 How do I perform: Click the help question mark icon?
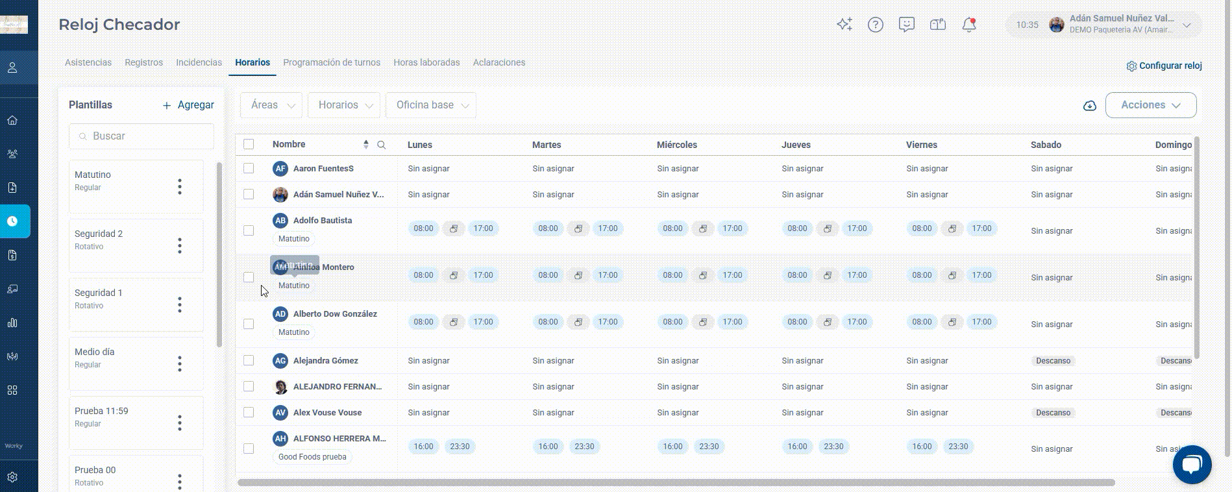point(876,25)
